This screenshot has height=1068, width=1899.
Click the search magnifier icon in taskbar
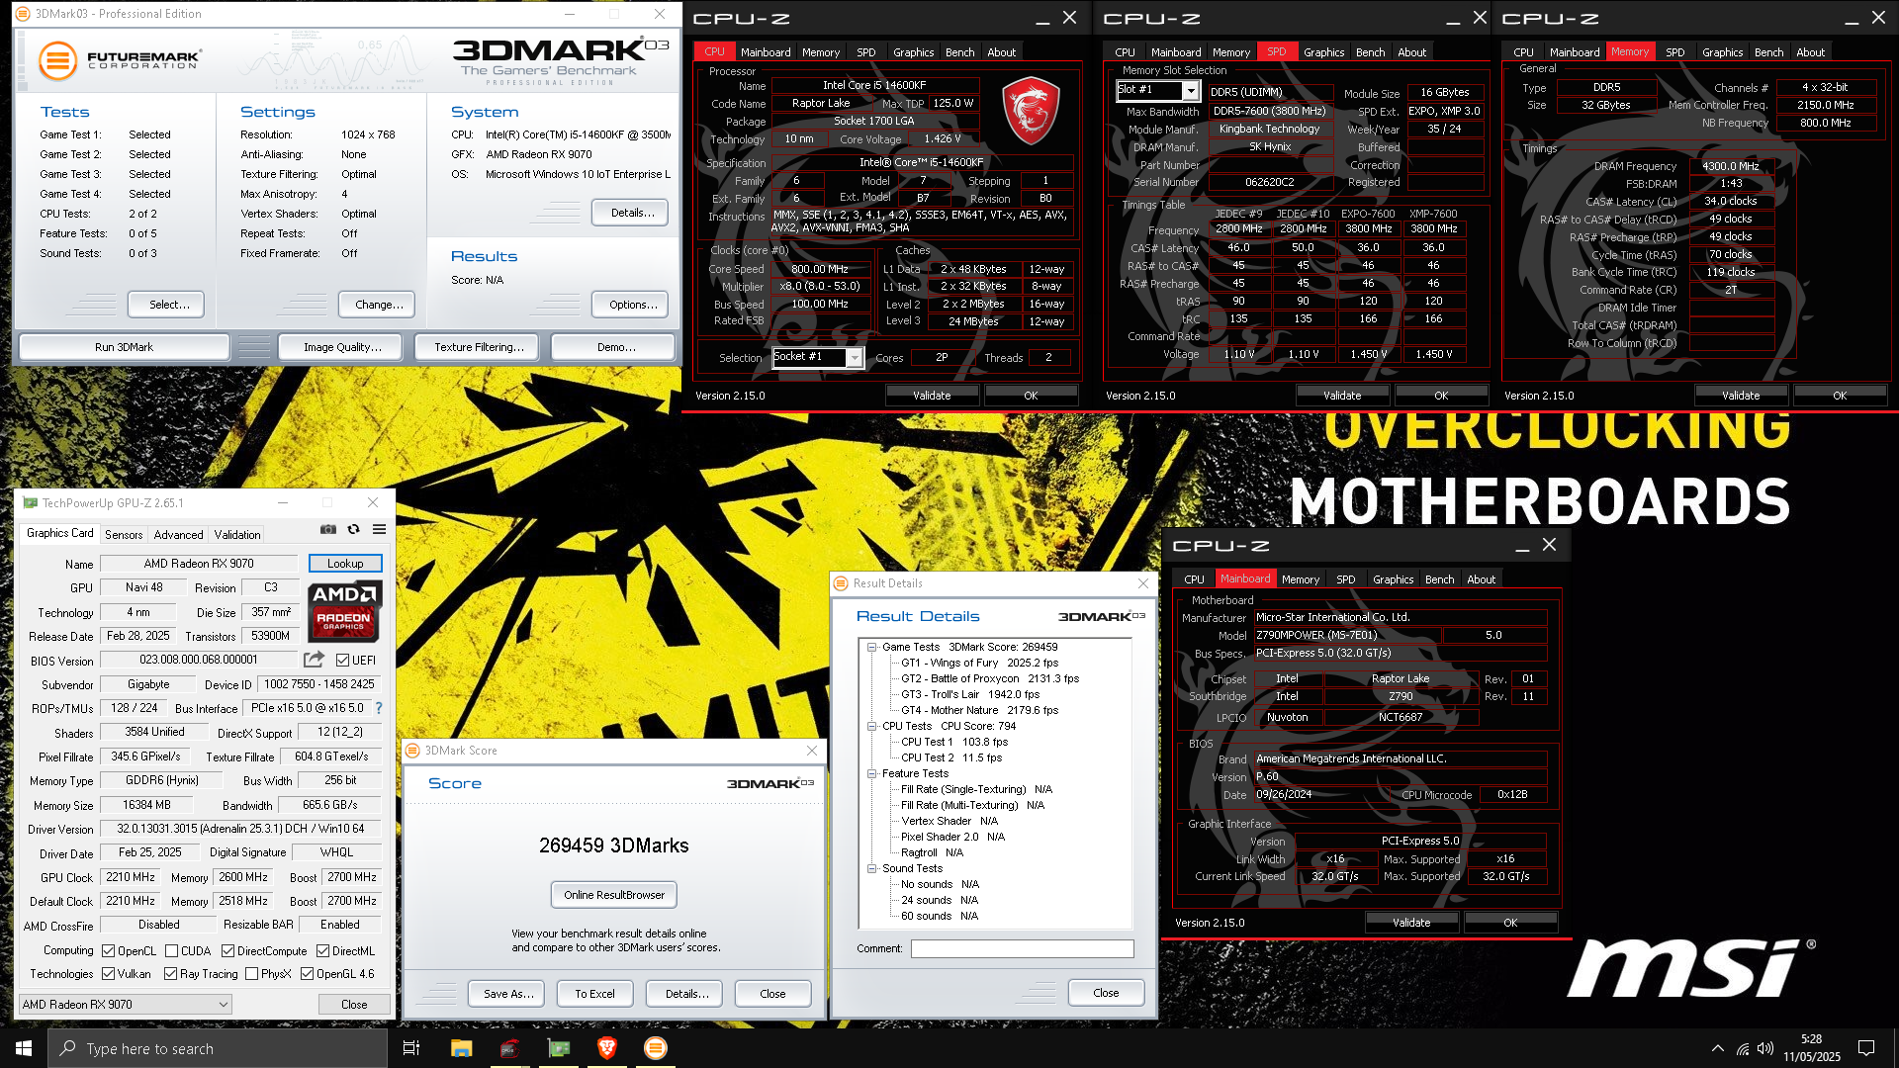point(68,1048)
